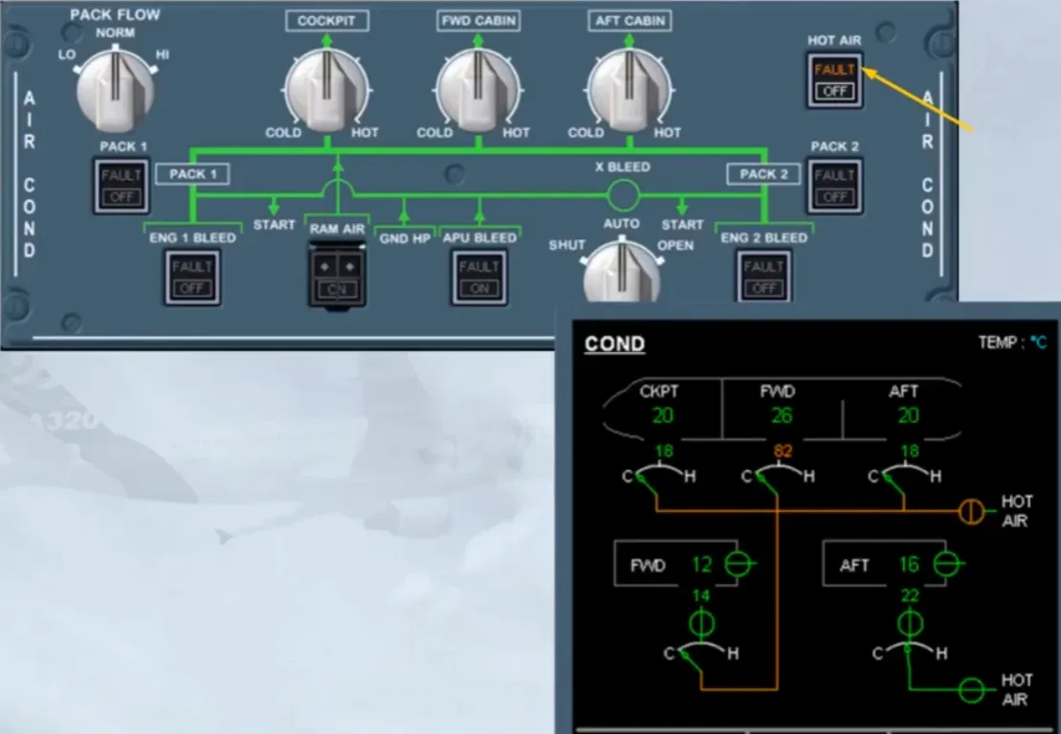The height and width of the screenshot is (734, 1061).
Task: Toggle the ENG 1 BLEED pushbutton
Action: click(x=192, y=277)
